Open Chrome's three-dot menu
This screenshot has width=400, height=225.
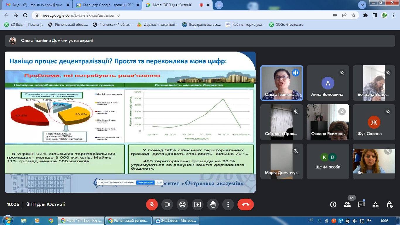[394, 15]
